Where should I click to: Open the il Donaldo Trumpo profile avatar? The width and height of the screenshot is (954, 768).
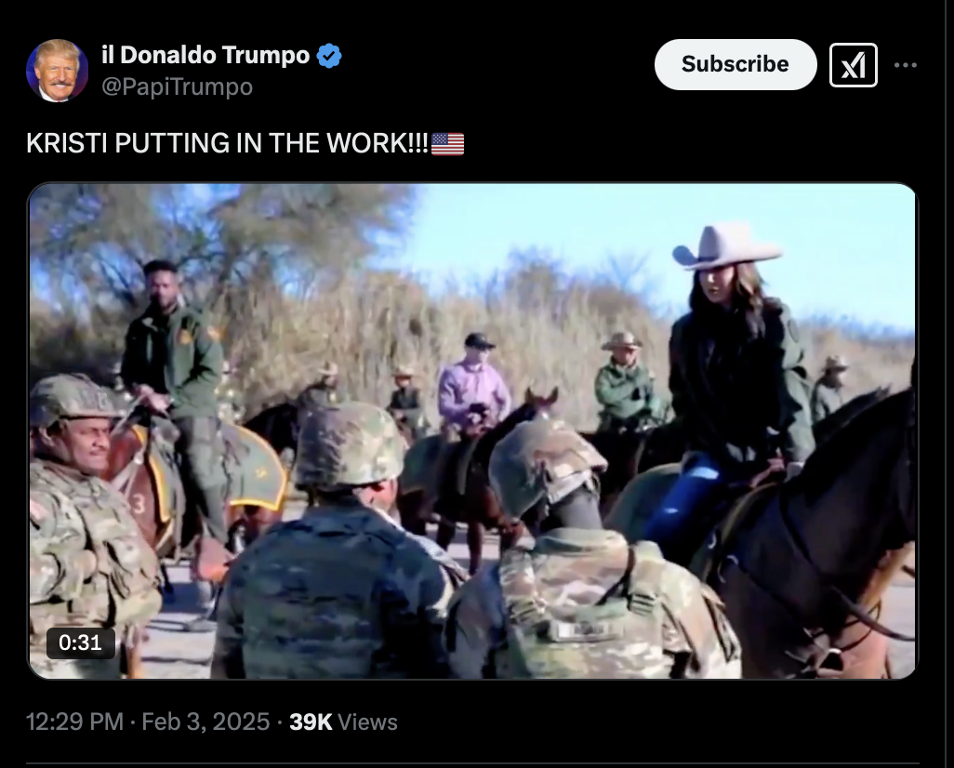click(58, 70)
